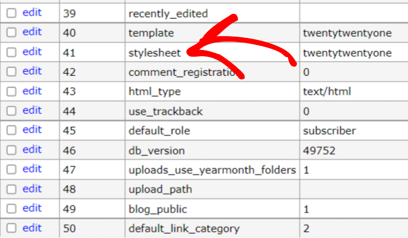This screenshot has height=238, width=408.
Task: Tick the checkbox for row 39 recently_edited
Action: pyautogui.click(x=11, y=13)
